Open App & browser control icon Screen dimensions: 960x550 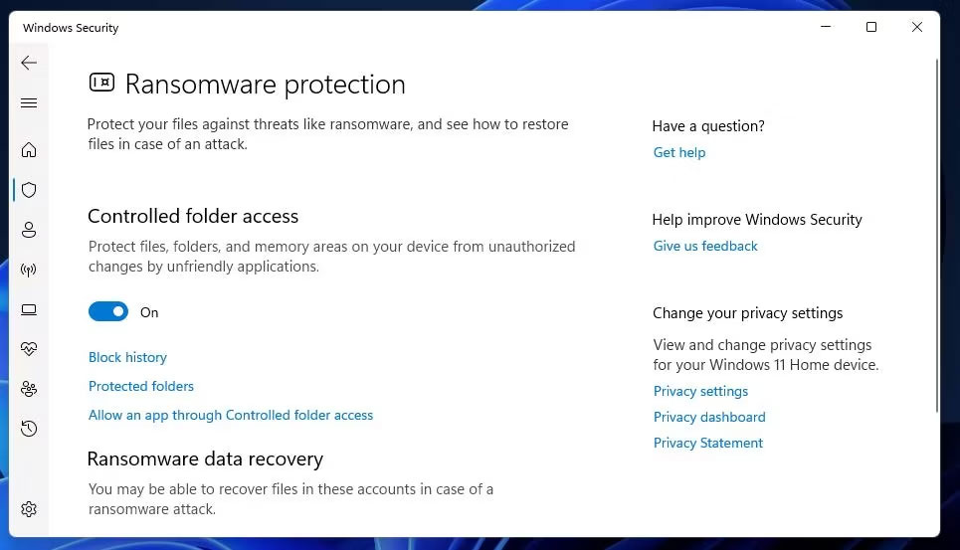(29, 309)
